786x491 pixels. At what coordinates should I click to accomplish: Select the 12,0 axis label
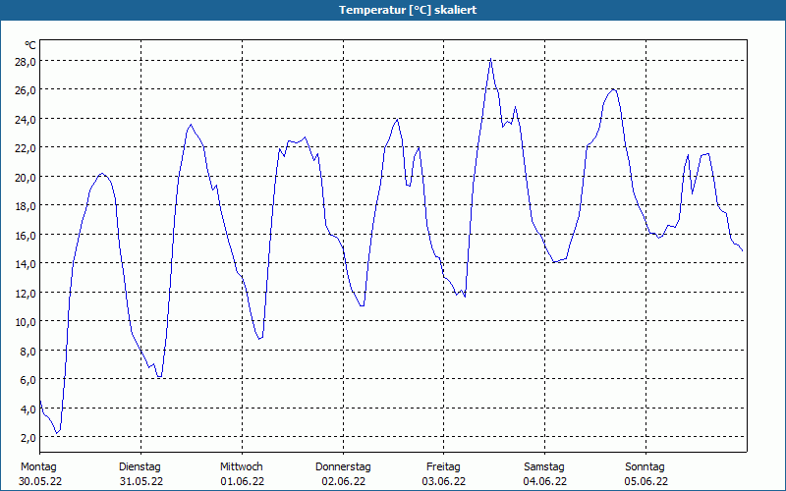pyautogui.click(x=26, y=293)
